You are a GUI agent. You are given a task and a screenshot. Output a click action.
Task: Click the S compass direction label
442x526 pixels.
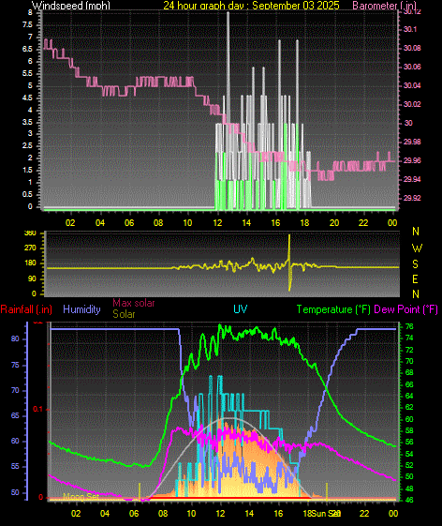[415, 264]
